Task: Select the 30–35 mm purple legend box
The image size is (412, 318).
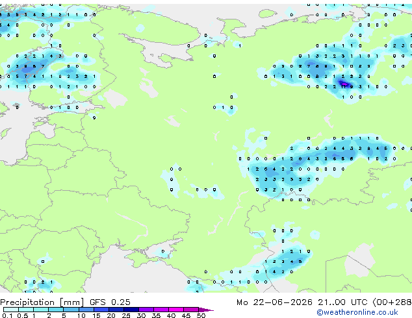Action: click(146, 310)
